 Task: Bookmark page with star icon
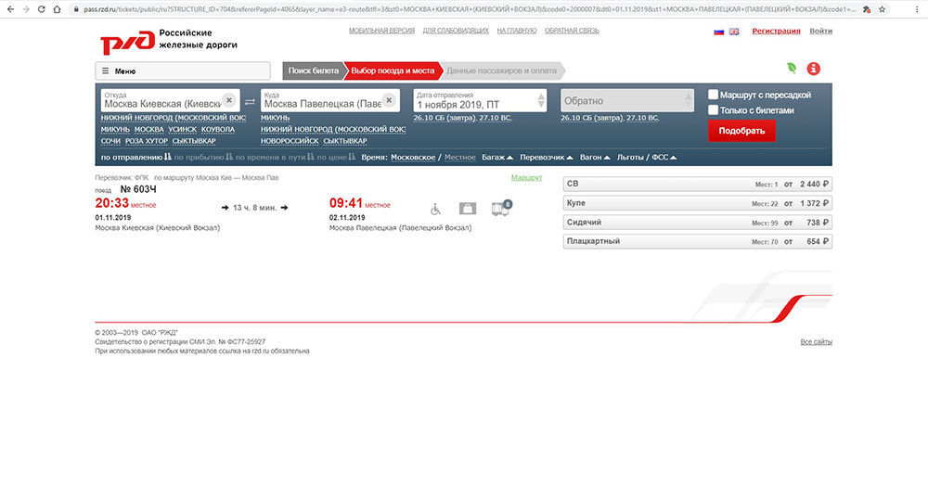pos(882,9)
